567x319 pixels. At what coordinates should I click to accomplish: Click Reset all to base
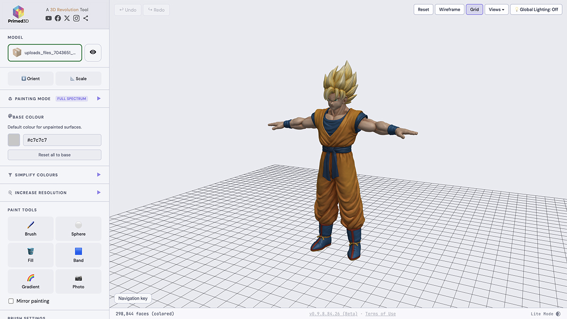click(x=54, y=155)
